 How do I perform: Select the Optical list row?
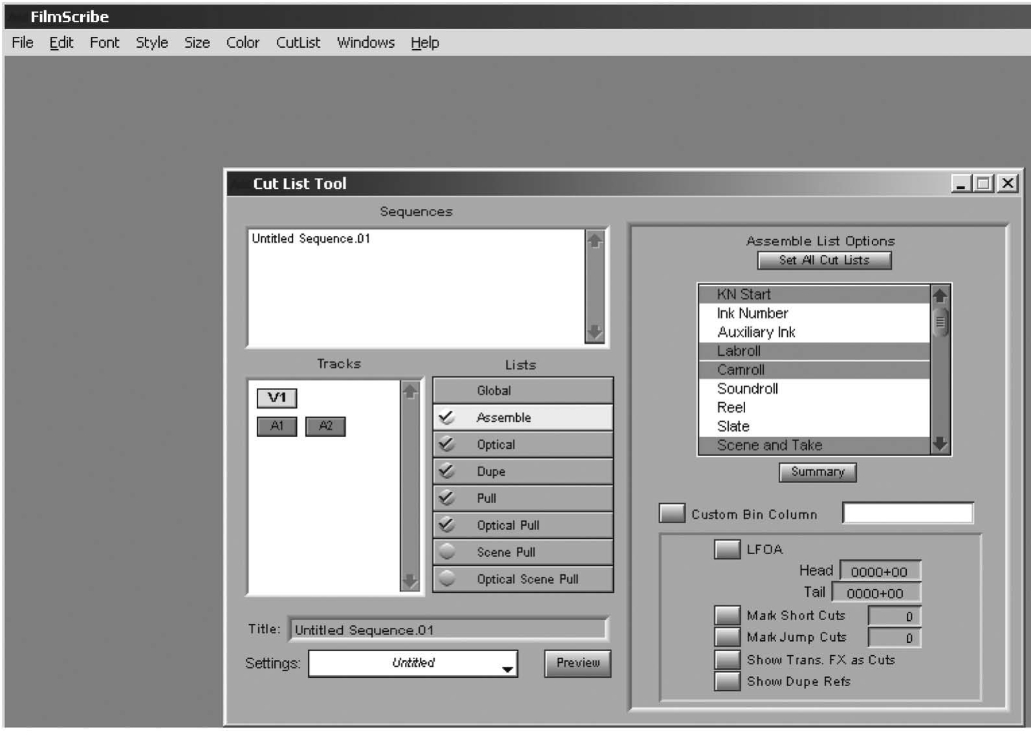click(x=523, y=445)
